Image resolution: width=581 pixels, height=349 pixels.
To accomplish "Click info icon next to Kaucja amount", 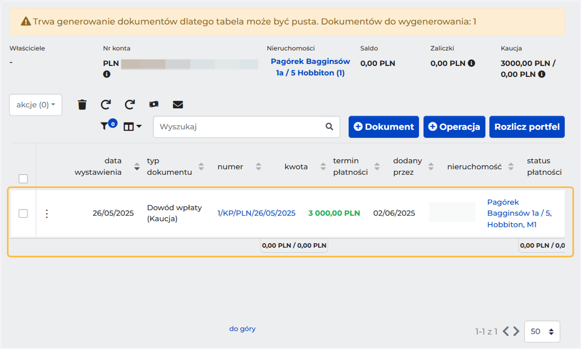I will (542, 75).
